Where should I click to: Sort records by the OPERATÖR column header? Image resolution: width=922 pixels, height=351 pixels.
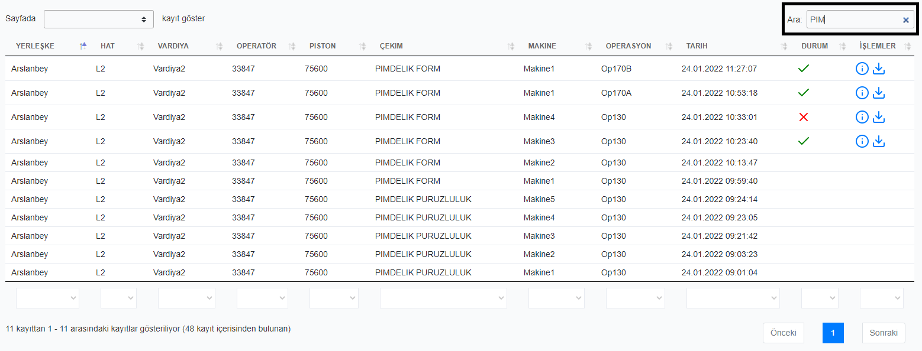257,46
